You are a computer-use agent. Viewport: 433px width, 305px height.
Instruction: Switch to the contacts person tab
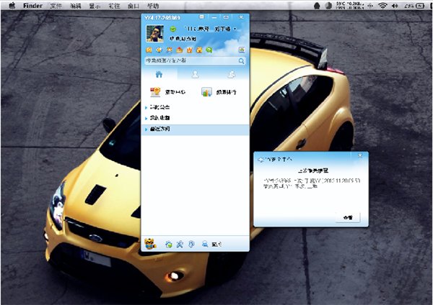click(x=196, y=74)
